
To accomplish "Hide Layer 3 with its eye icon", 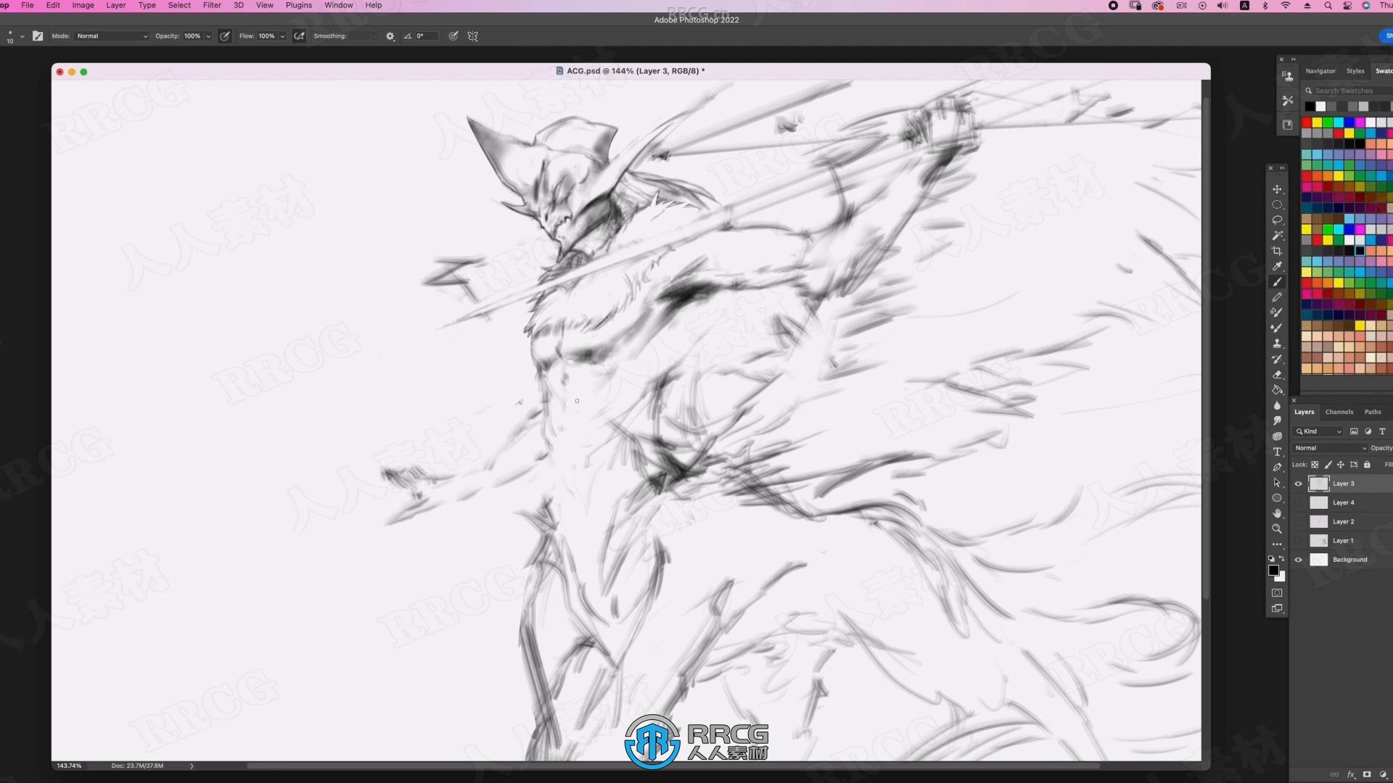I will 1299,484.
